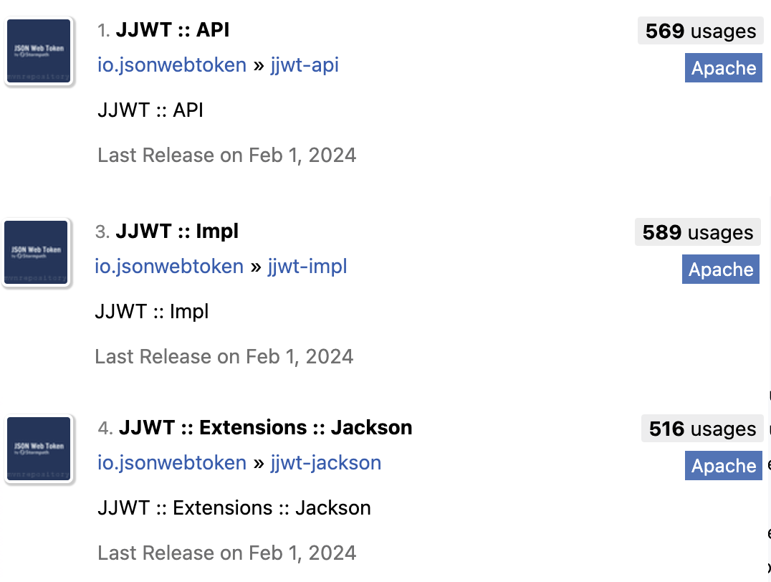The width and height of the screenshot is (771, 582).
Task: Open the io.jsonwebtoken group under JJWT Jackson
Action: (x=172, y=462)
